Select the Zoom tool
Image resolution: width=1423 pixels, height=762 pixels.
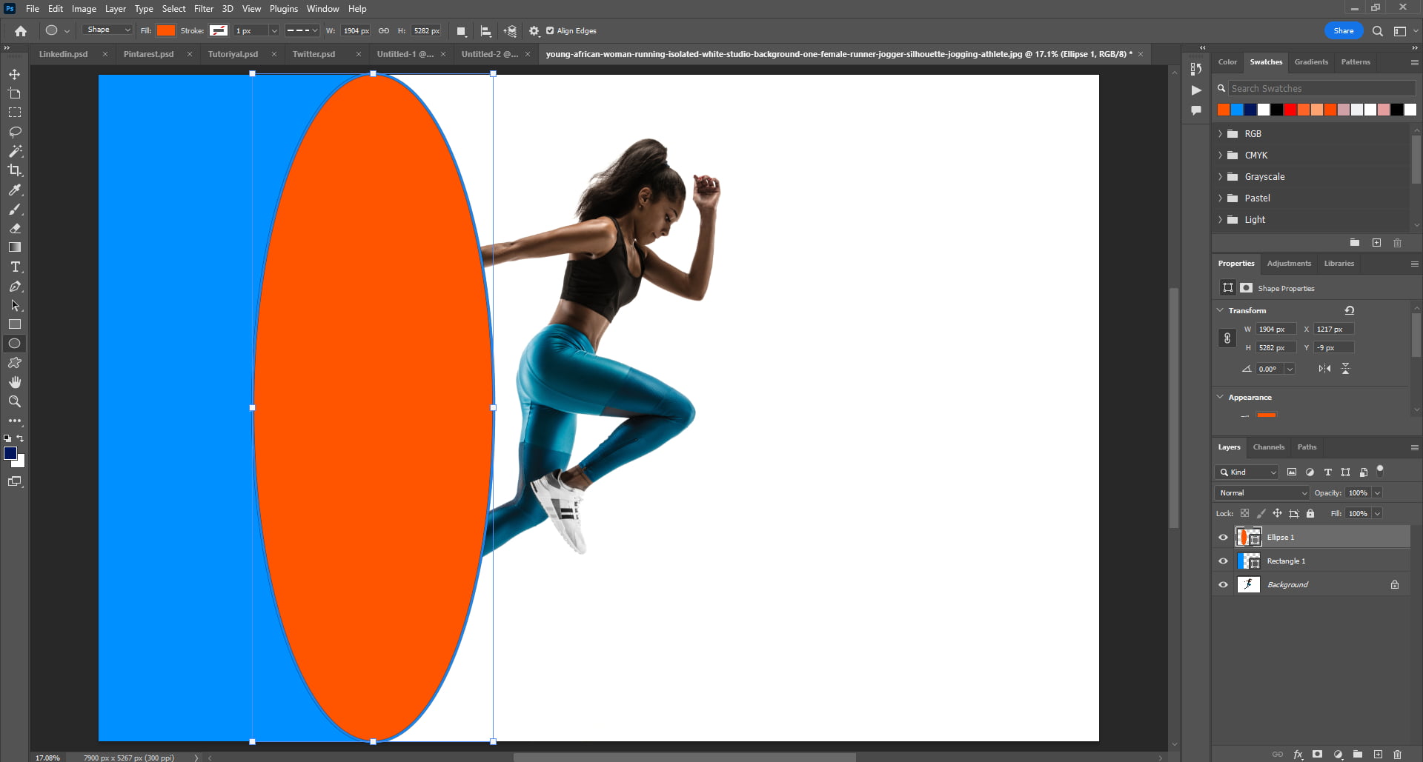point(15,401)
